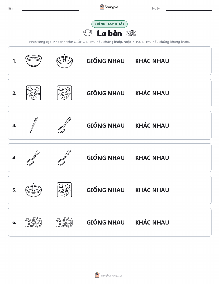Select KHÁC NHAU for question 1
Viewport: 219px width, 284px height.
(x=152, y=61)
